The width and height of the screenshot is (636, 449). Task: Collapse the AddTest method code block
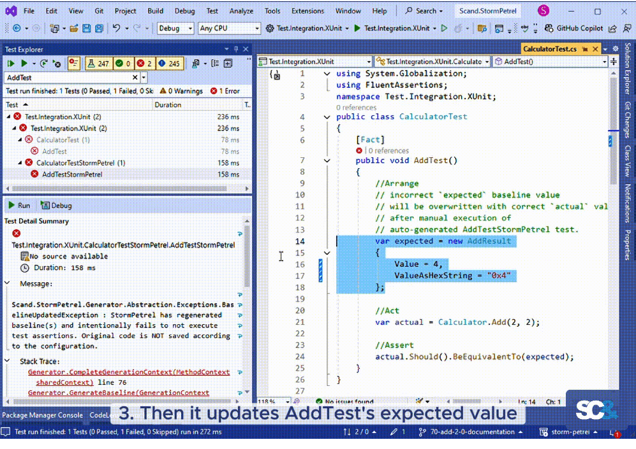pyautogui.click(x=327, y=160)
